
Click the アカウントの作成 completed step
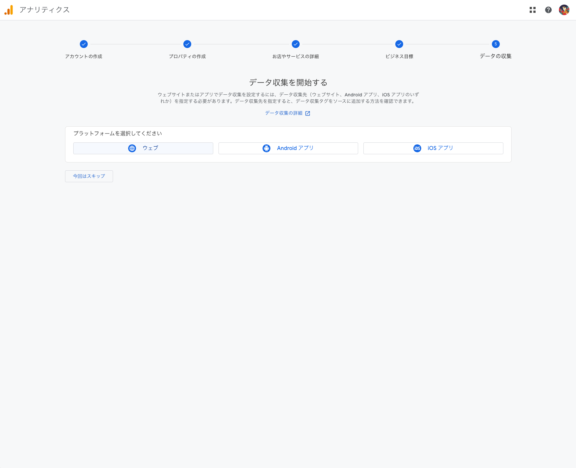(84, 44)
